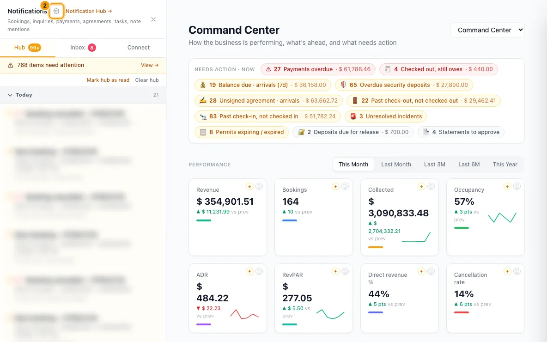Switch to the Inbox tab
547x342 pixels.
(x=83, y=48)
